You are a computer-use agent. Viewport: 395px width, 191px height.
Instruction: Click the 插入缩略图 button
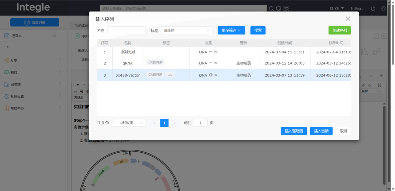[x=294, y=131]
